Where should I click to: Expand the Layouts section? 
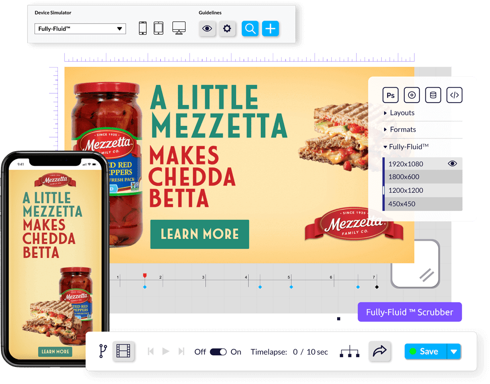coord(399,113)
